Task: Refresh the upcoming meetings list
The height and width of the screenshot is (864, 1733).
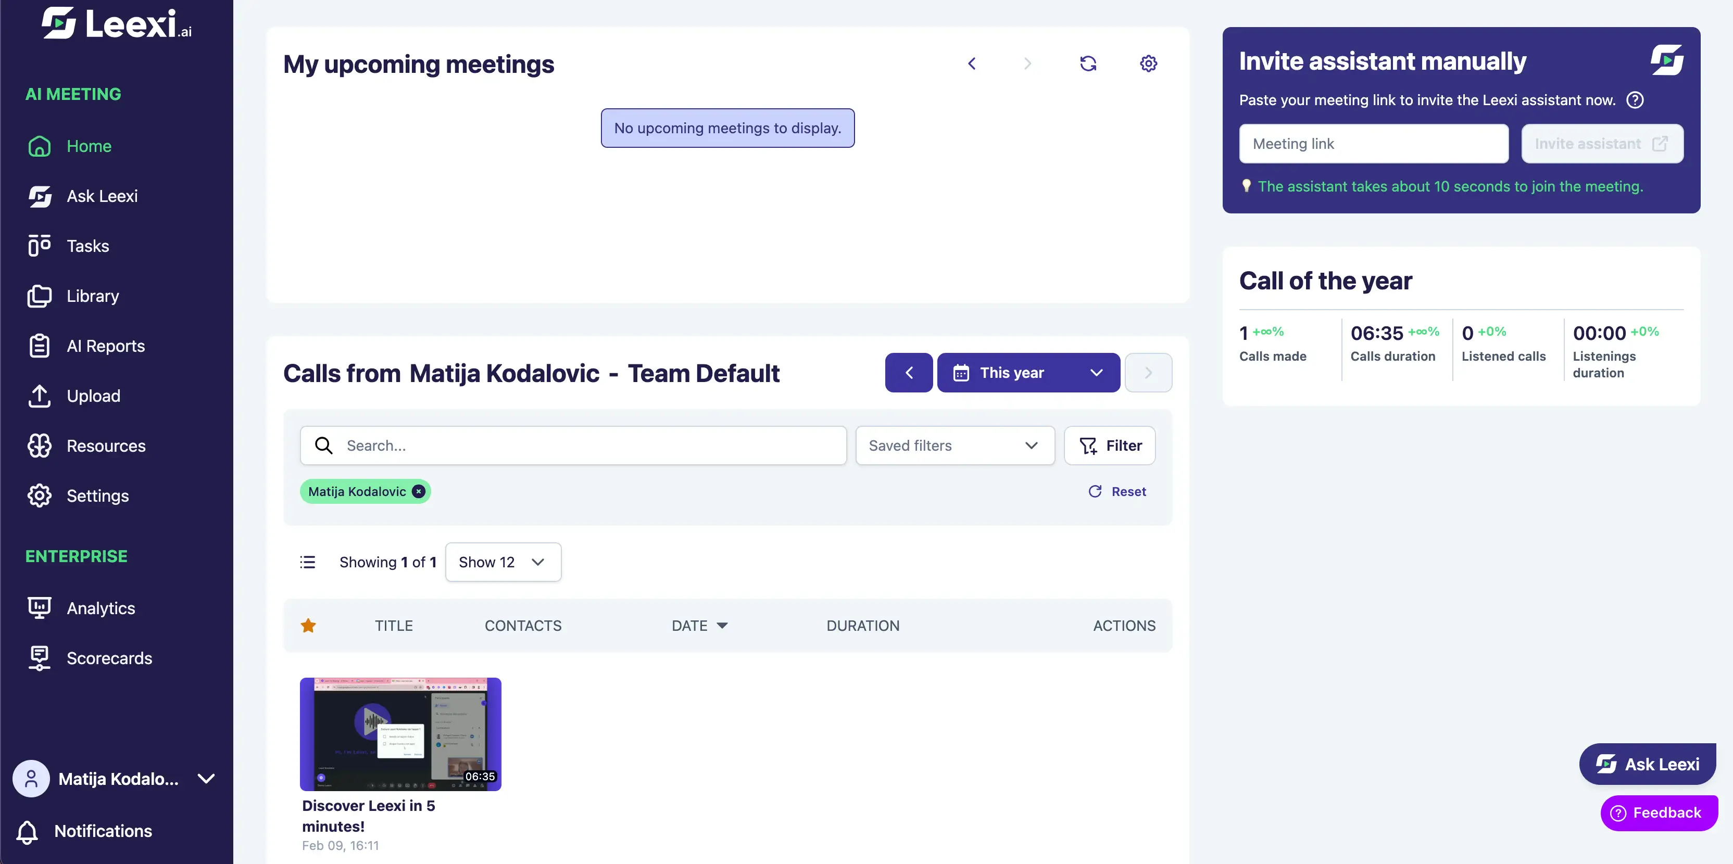Action: pos(1088,63)
